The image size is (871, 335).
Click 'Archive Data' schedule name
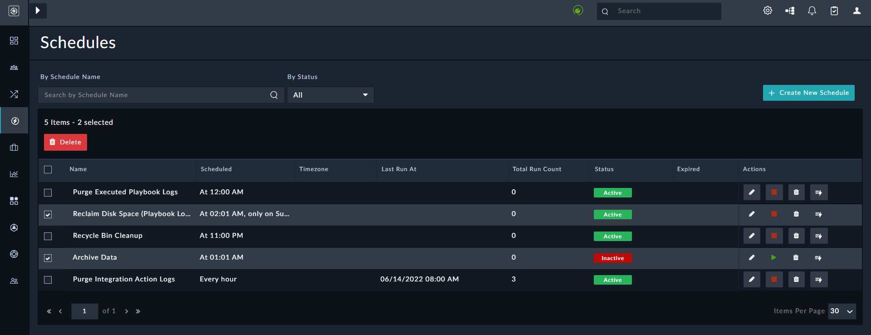click(x=95, y=257)
